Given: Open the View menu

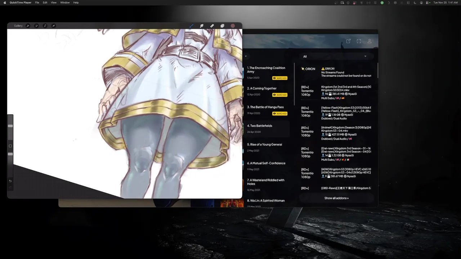Looking at the screenshot, I should click(54, 3).
